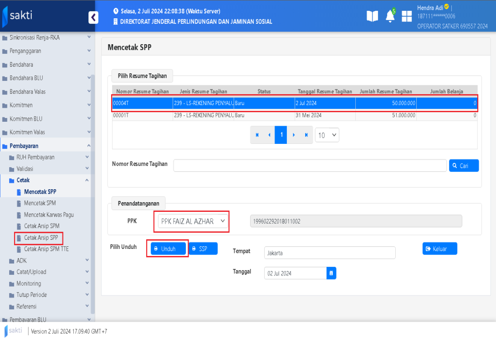Click the Nomor Resume Tagihan input field
Viewport: 496px width, 339px height.
point(309,165)
